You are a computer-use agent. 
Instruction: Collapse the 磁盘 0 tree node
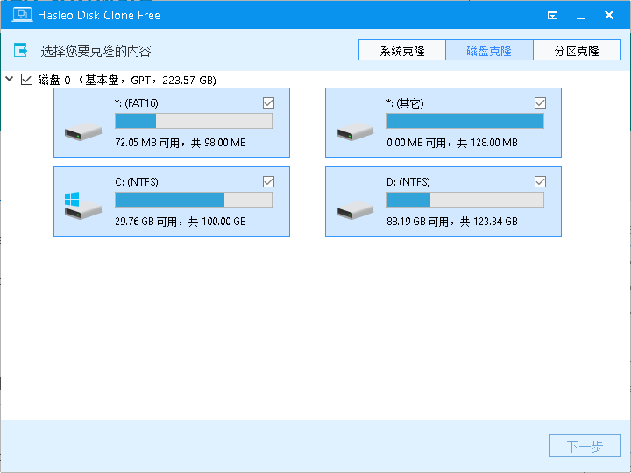pyautogui.click(x=10, y=79)
